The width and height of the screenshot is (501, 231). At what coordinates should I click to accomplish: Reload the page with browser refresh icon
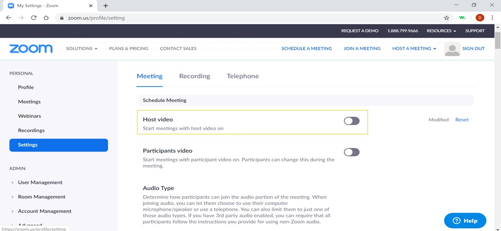33,18
